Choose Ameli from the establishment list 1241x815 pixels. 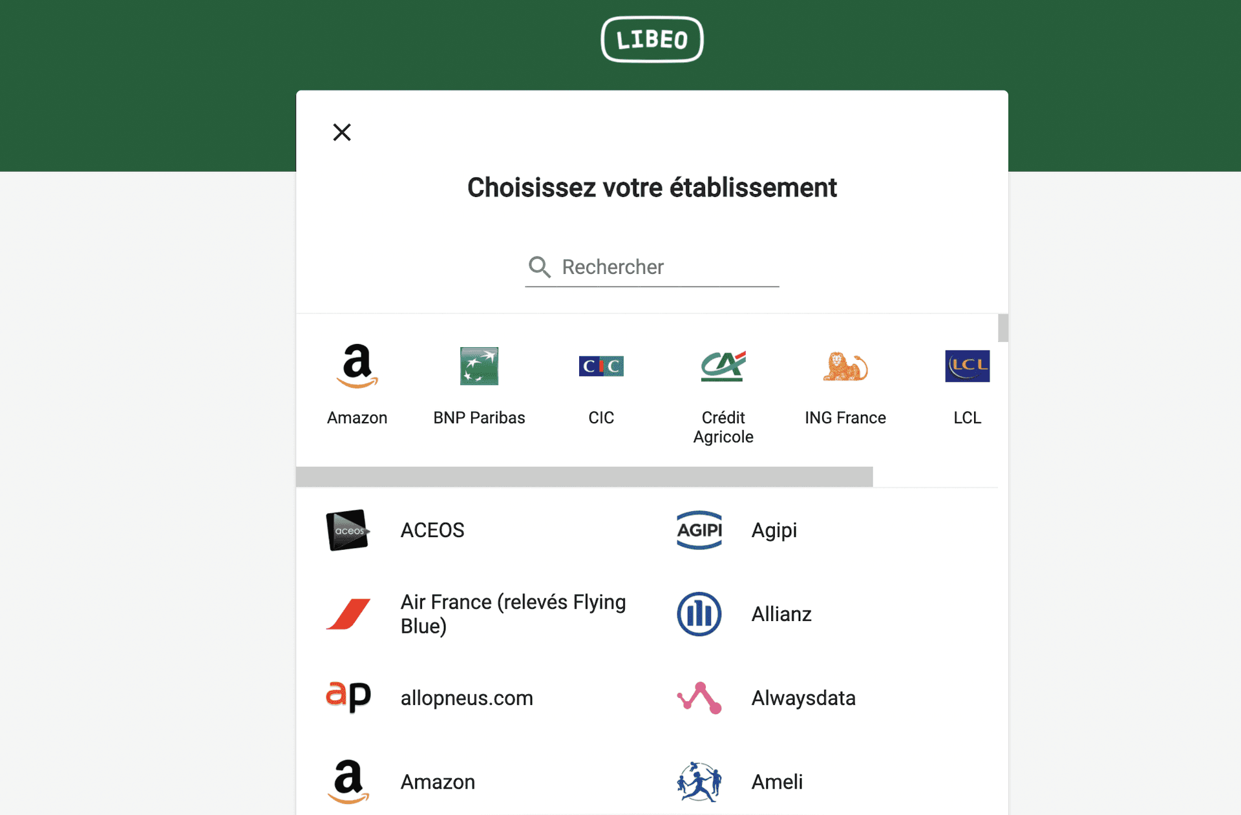(x=777, y=782)
